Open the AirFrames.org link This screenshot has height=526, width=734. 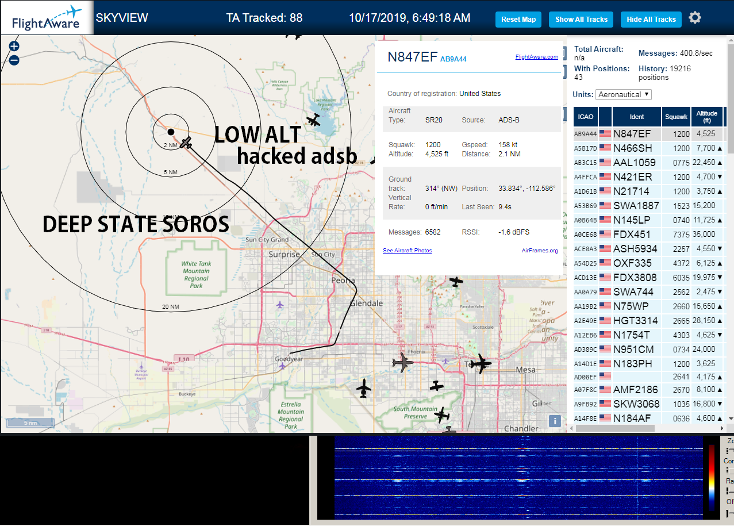[540, 250]
